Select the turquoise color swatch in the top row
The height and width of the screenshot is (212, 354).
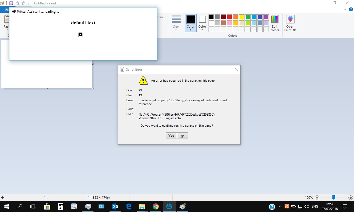pos(254,17)
